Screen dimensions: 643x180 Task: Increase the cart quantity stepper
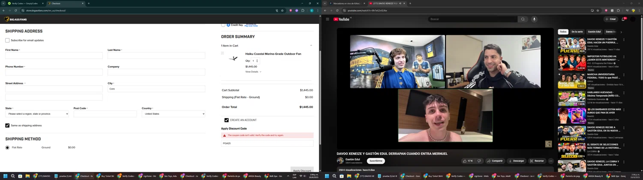click(x=257, y=60)
